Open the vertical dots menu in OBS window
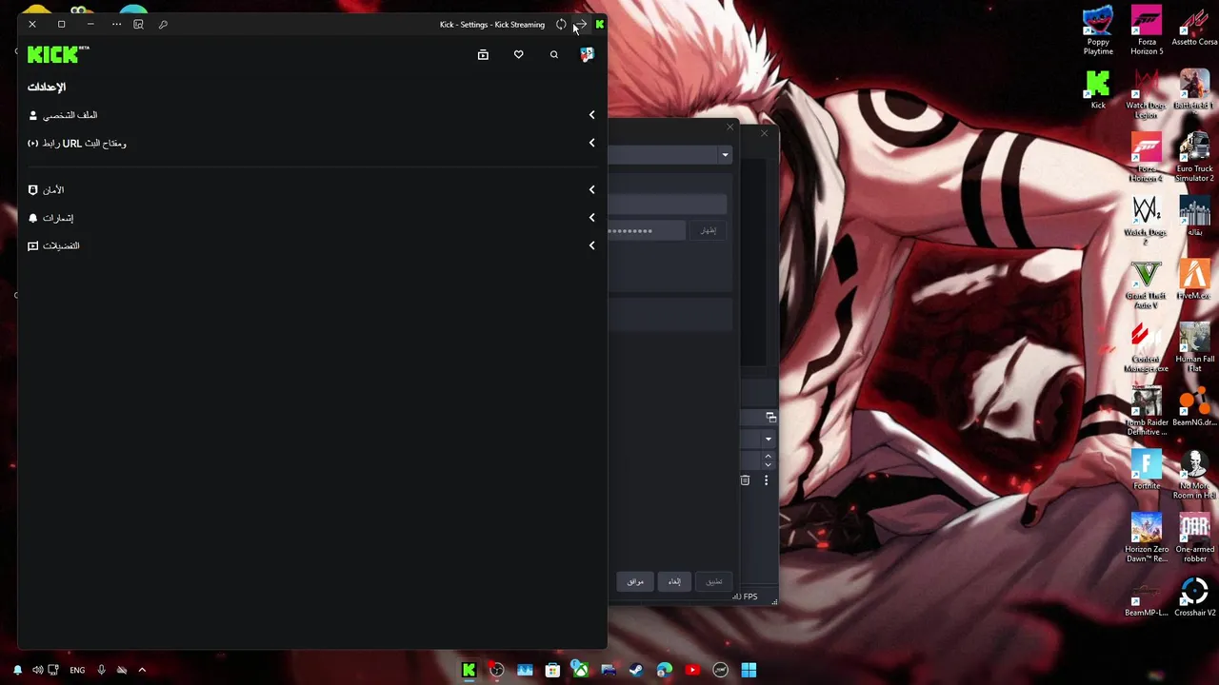This screenshot has width=1219, height=685. (x=766, y=480)
